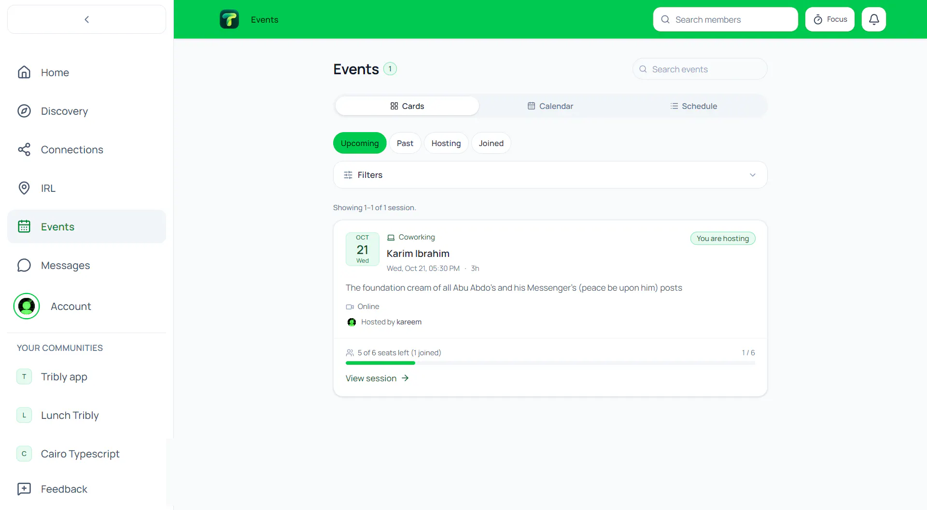Click the IRL map pin icon

click(x=24, y=188)
